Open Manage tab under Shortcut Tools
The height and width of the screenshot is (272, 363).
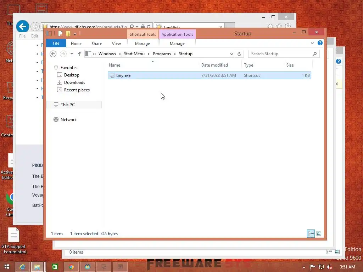point(143,44)
